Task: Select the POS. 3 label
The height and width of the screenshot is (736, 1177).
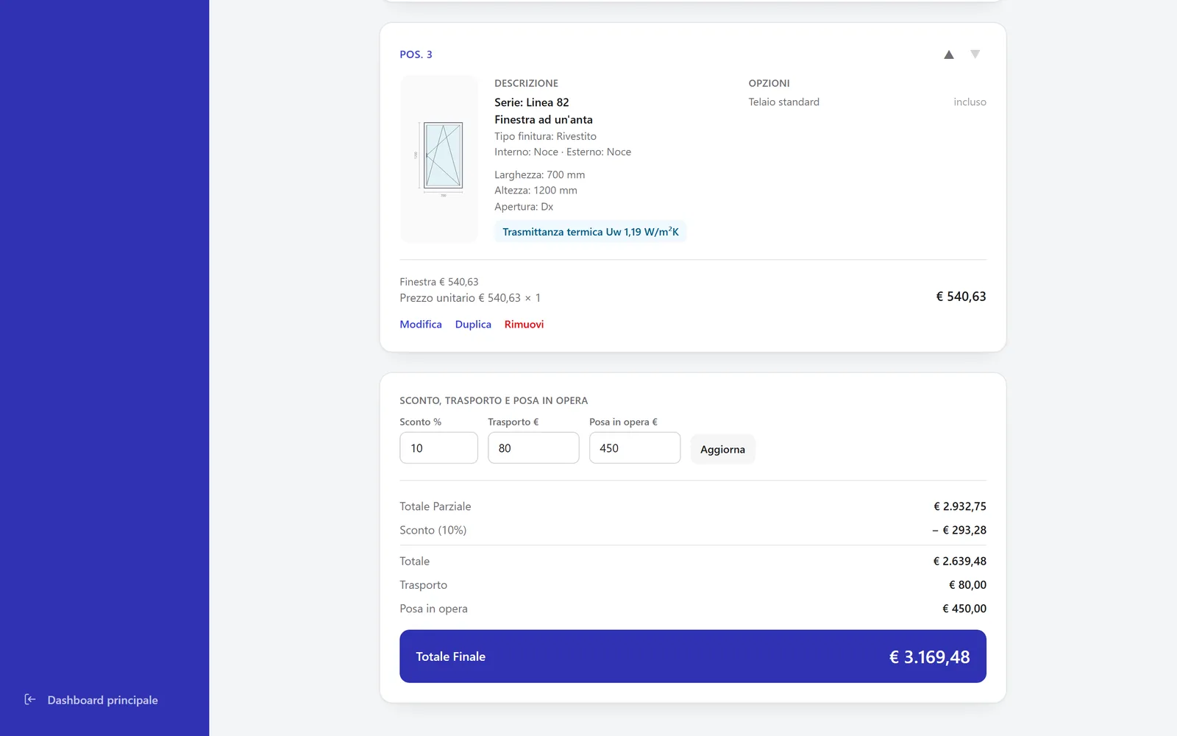Action: coord(416,54)
